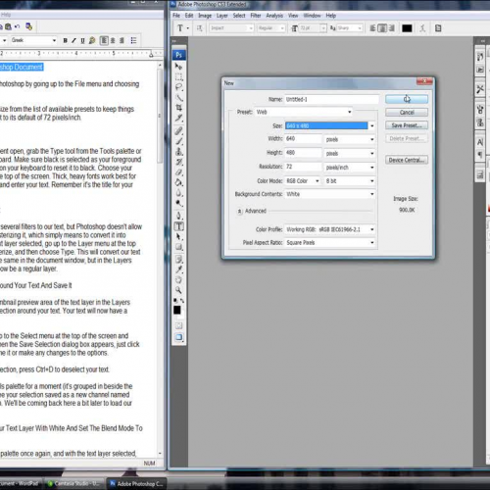Viewport: 490px width, 490px height.
Task: Select the Quick Selection tool
Action: click(178, 97)
